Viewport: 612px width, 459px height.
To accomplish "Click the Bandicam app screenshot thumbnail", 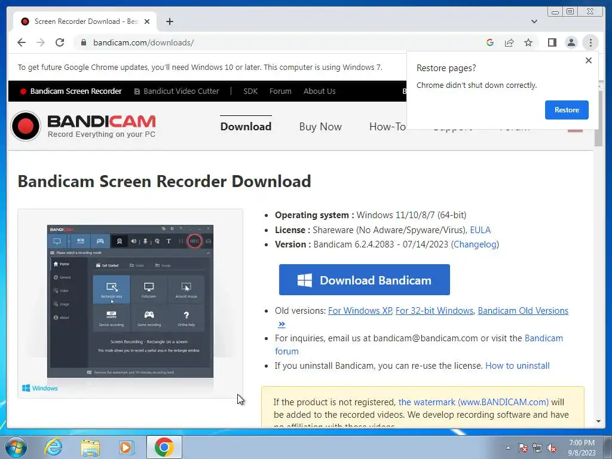I will (130, 301).
